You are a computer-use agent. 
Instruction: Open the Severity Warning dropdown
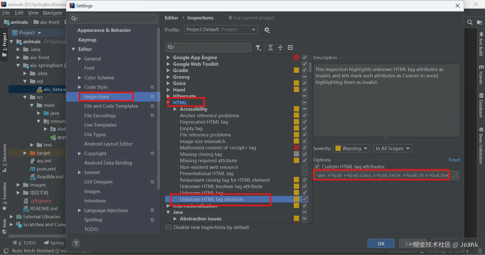point(351,148)
